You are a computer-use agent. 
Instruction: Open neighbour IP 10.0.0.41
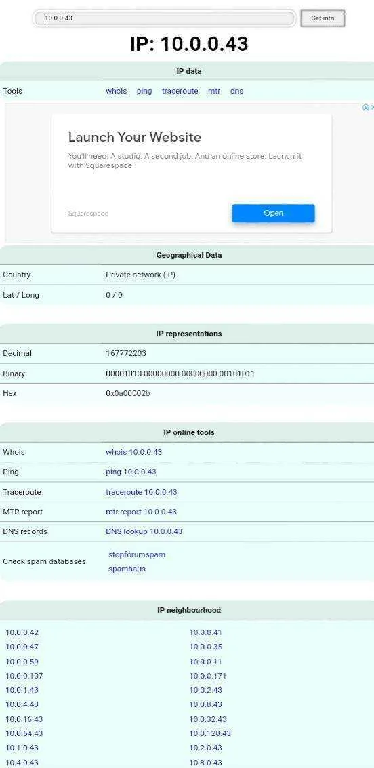coord(205,633)
